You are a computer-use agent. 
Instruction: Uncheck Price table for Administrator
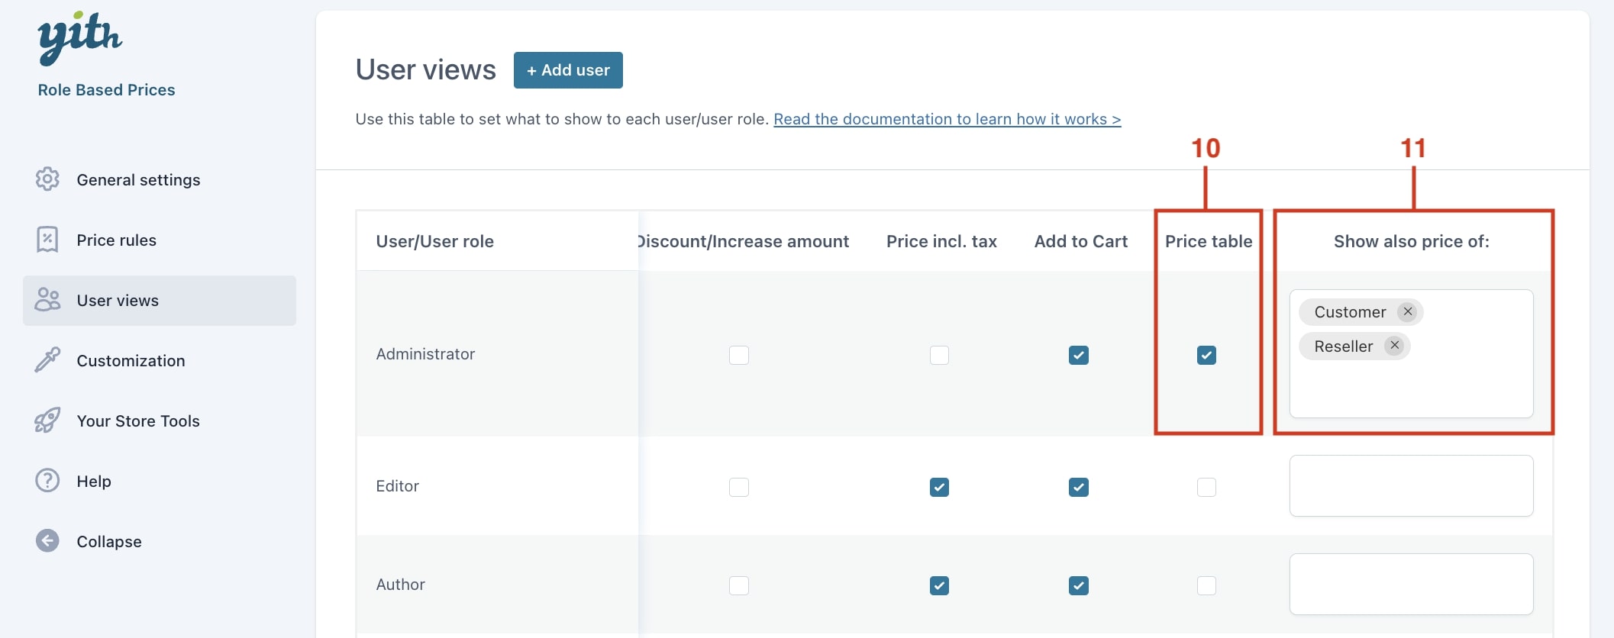click(1207, 355)
